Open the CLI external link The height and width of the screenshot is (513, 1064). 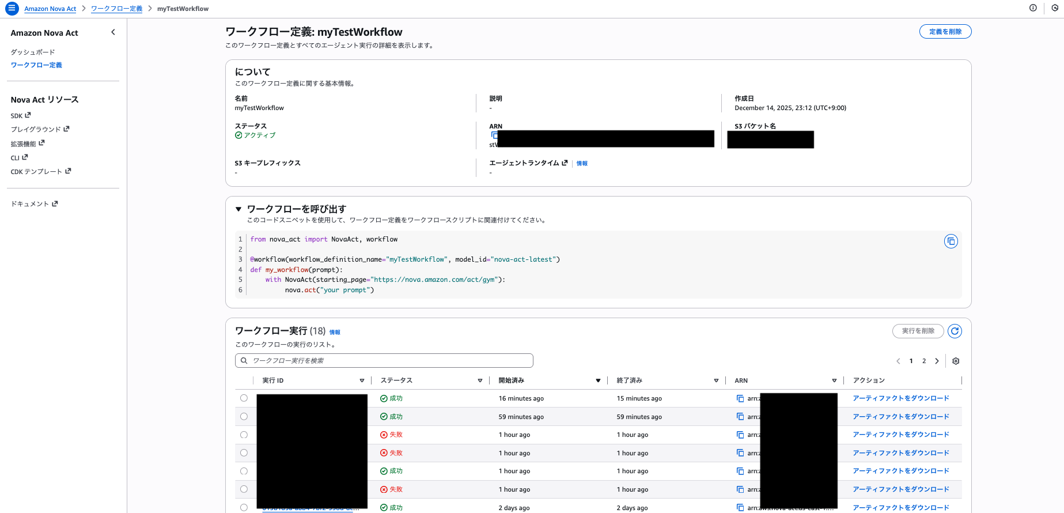point(19,157)
